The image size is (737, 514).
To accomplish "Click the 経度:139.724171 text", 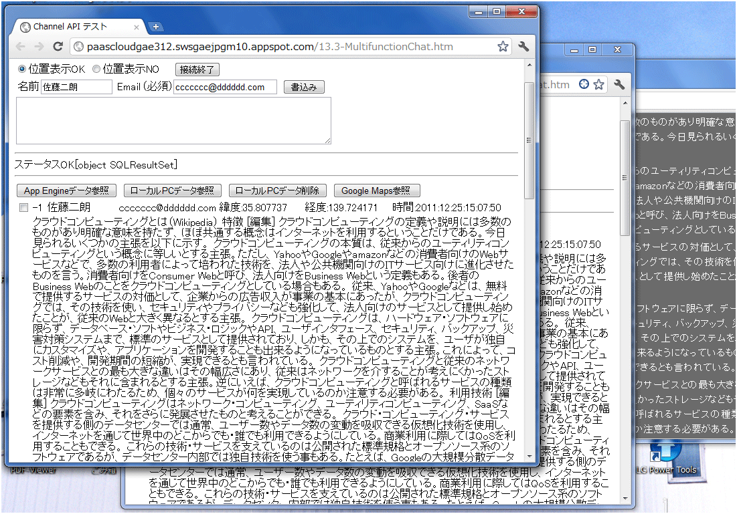I will 341,207.
